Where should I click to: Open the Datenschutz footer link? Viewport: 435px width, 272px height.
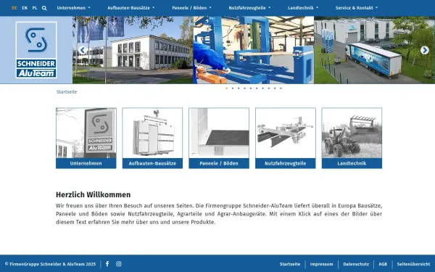point(356,264)
